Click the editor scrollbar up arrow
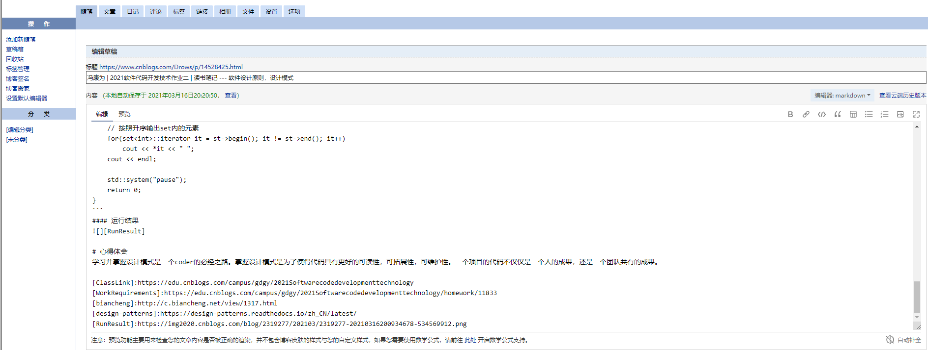Screen dimensions: 928x350 [x=917, y=126]
